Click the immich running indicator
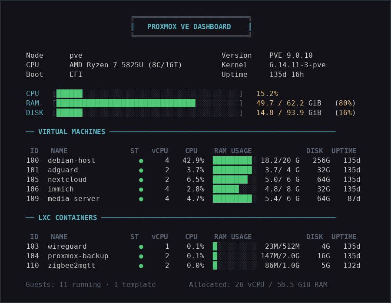This screenshot has height=303, width=391. point(141,189)
